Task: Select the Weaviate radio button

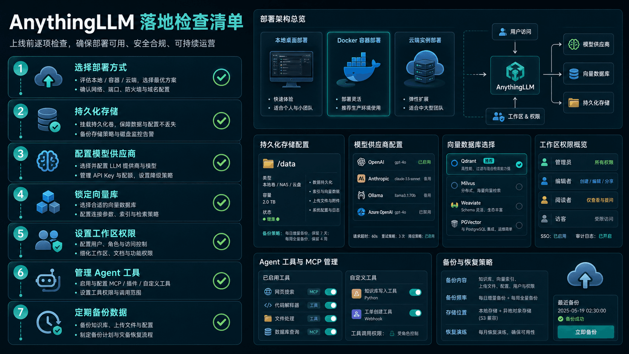Action: pyautogui.click(x=519, y=206)
